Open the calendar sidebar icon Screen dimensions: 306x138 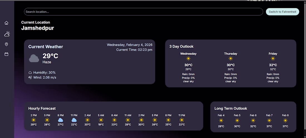tap(6, 54)
